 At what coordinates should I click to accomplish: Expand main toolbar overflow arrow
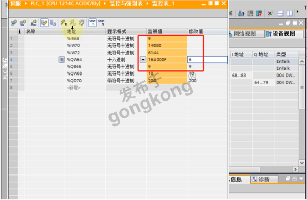pyautogui.click(x=298, y=12)
